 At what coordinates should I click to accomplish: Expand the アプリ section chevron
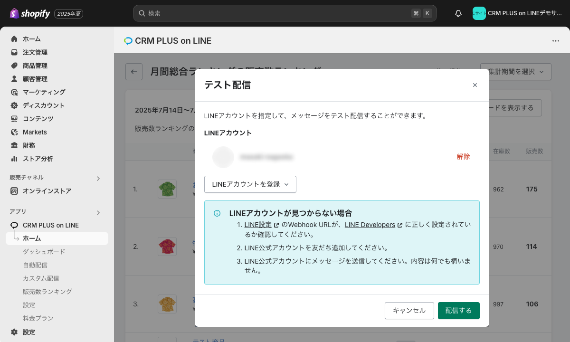(98, 213)
